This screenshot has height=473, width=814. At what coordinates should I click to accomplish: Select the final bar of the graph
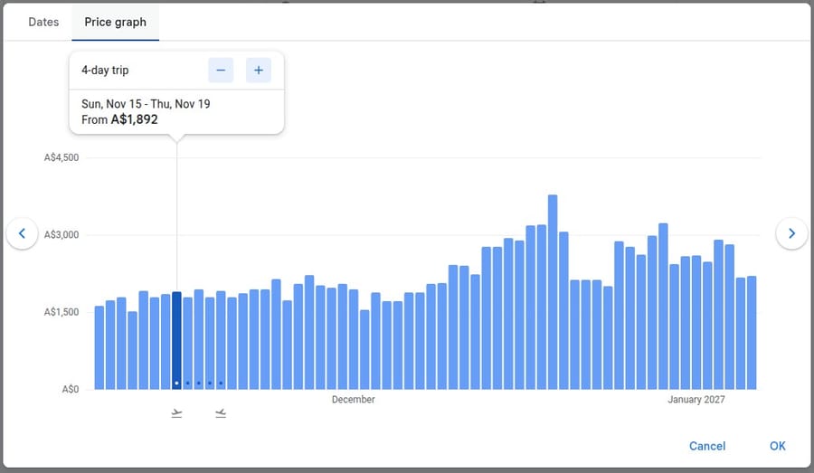tap(752, 333)
